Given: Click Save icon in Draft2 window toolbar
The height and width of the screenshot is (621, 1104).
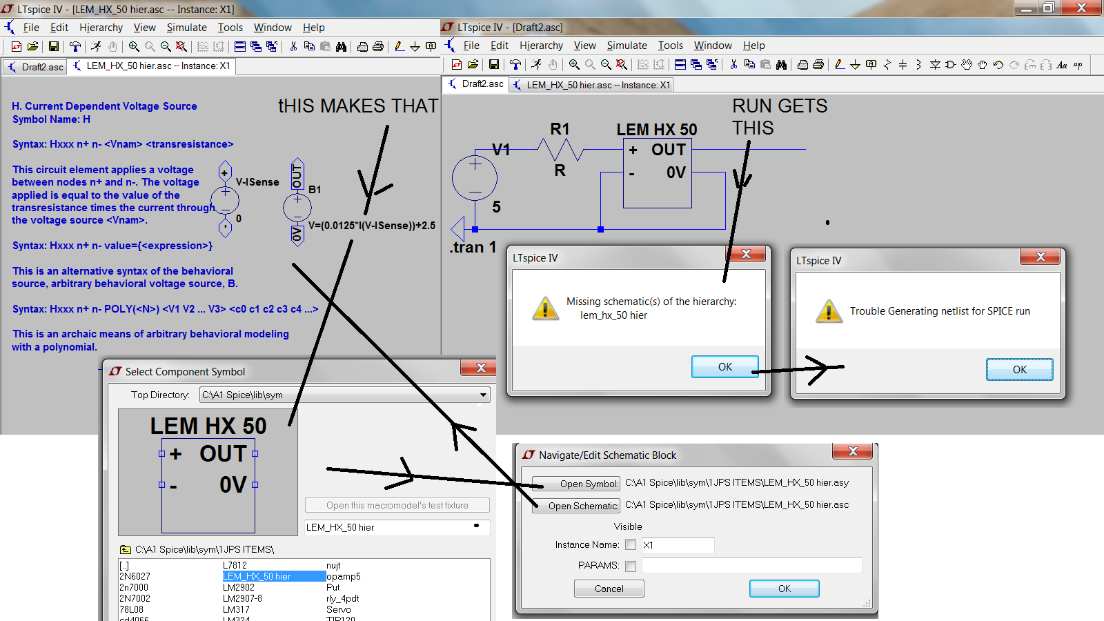Looking at the screenshot, I should tap(494, 64).
